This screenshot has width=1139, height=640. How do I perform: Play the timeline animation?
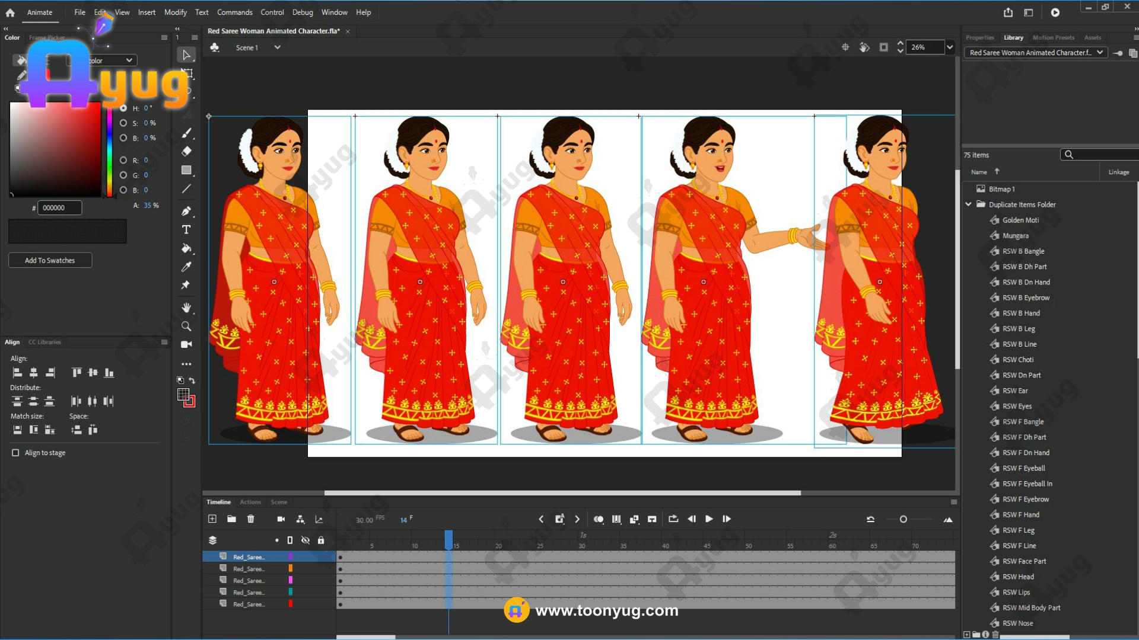click(709, 519)
